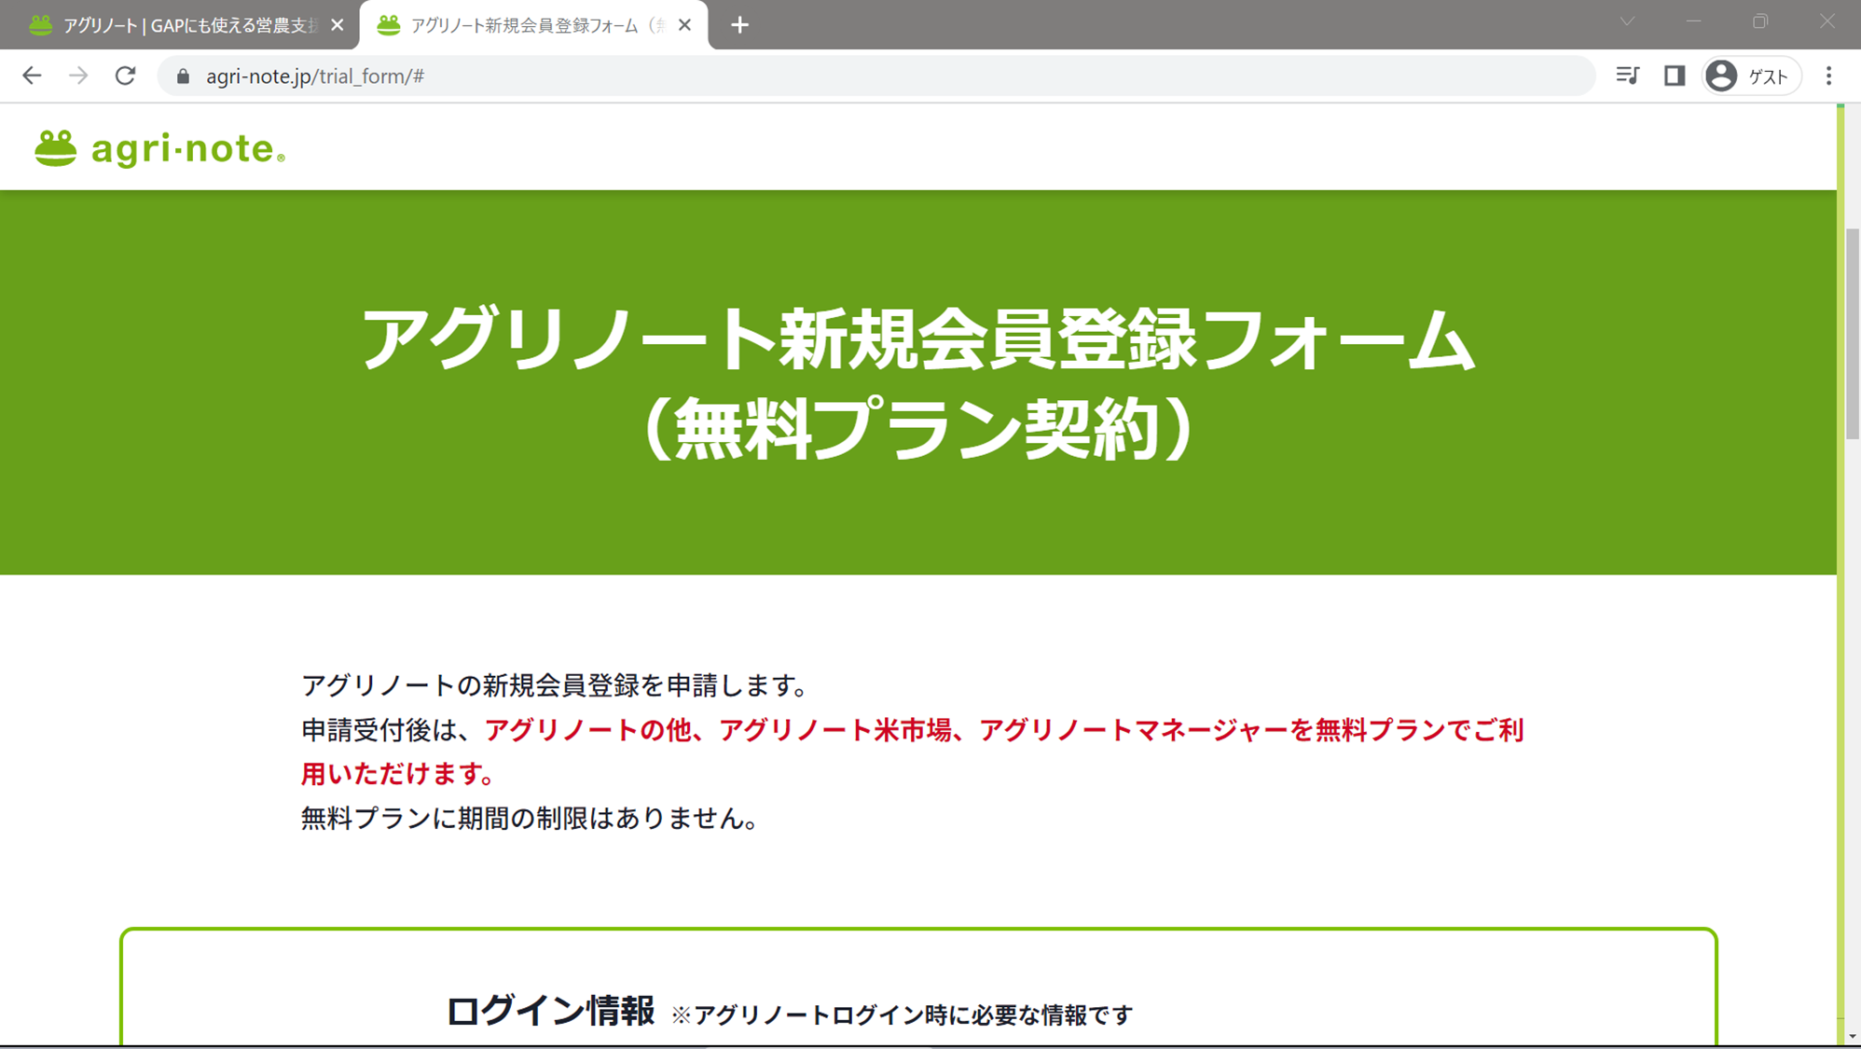Click the (無料プラン契約) subtitle text
Image resolution: width=1861 pixels, height=1049 pixels.
coord(918,429)
